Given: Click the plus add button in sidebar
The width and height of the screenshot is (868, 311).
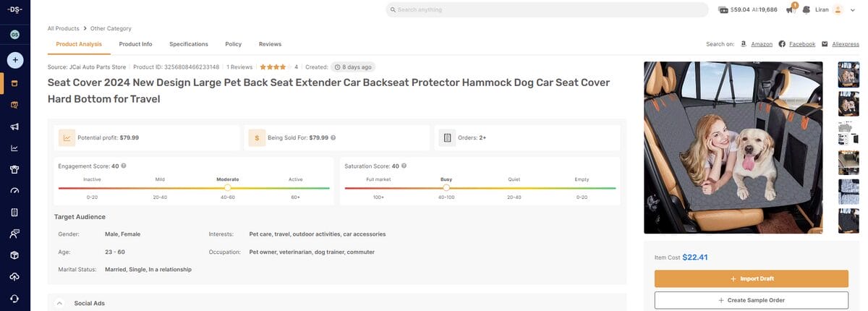Looking at the screenshot, I should pyautogui.click(x=14, y=60).
